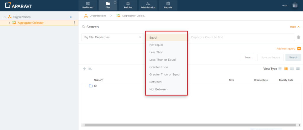Expand the Aggregator-Collector tree node
The image size is (303, 130).
click(9, 23)
